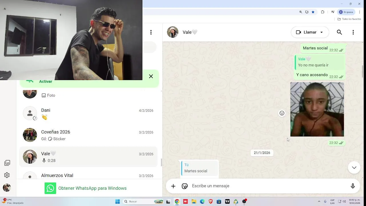This screenshot has width=366, height=206.
Task: Open Microsoft Store from taskbar
Action: click(x=219, y=201)
